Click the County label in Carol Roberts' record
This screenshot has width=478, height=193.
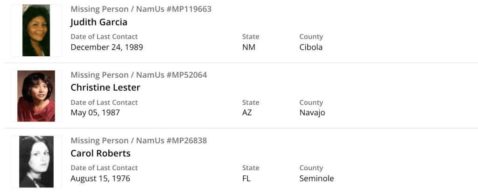(311, 168)
